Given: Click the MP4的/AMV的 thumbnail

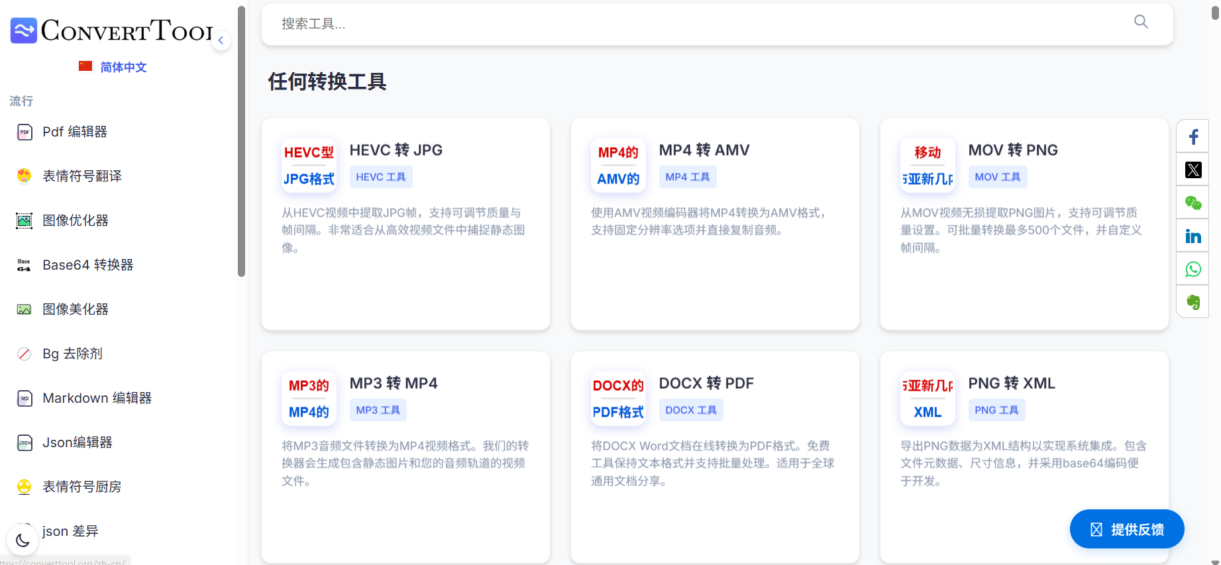Looking at the screenshot, I should click(x=618, y=166).
